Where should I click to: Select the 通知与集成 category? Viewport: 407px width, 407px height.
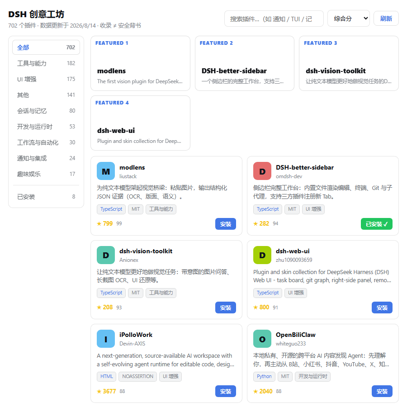(x=46, y=158)
